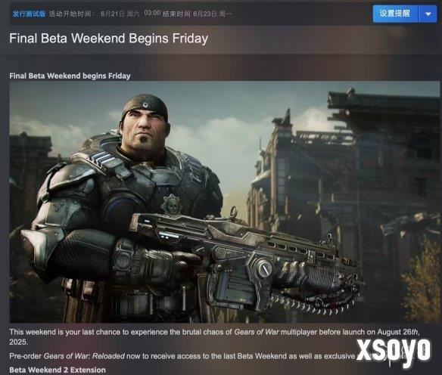Click the 6月23日 周一 end date
The height and width of the screenshot is (375, 442).
213,14
